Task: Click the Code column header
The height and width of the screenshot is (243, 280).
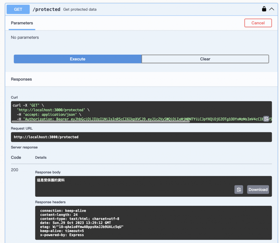Action: (16, 157)
